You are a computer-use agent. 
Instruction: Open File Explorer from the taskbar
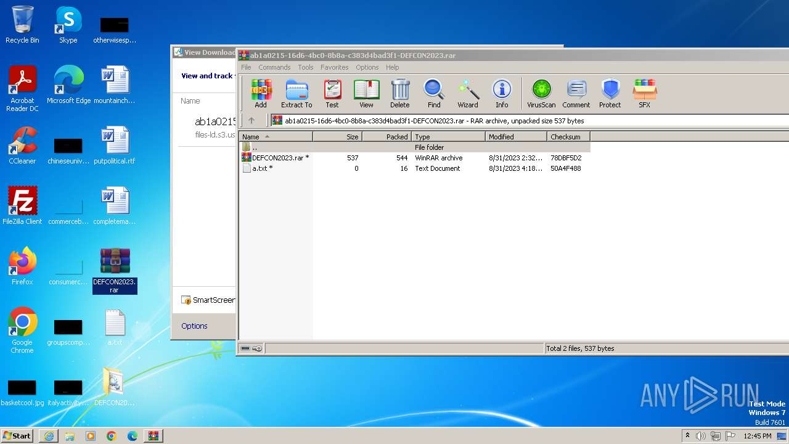pyautogui.click(x=70, y=436)
